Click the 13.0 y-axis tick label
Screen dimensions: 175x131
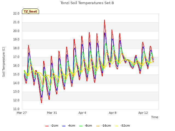tap(16, 92)
